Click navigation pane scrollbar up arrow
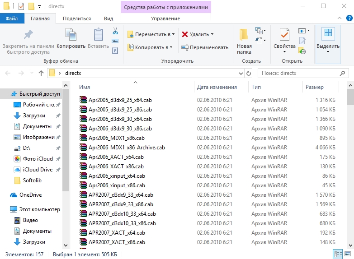Screen dimensions: 354x259 [x=66, y=85]
